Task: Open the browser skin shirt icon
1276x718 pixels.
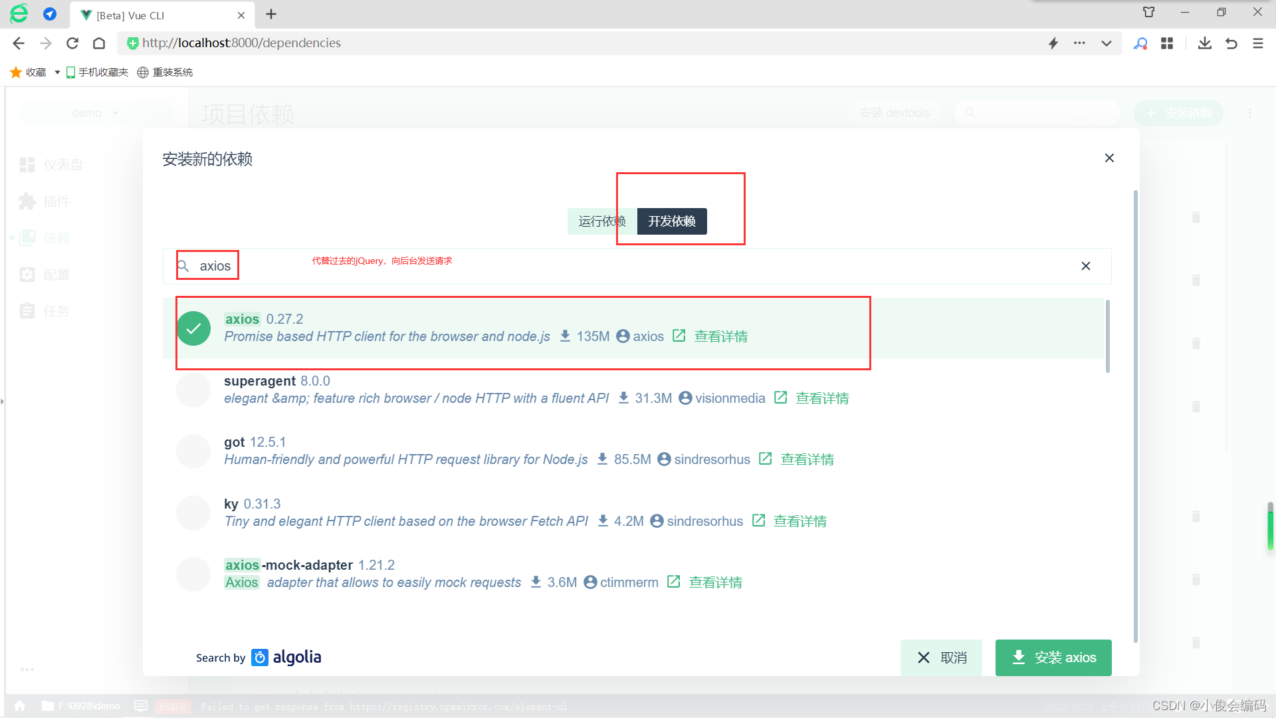Action: click(x=1148, y=12)
